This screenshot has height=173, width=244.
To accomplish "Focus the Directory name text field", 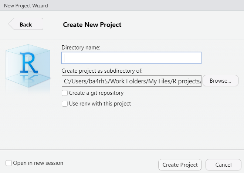I will click(x=132, y=58).
